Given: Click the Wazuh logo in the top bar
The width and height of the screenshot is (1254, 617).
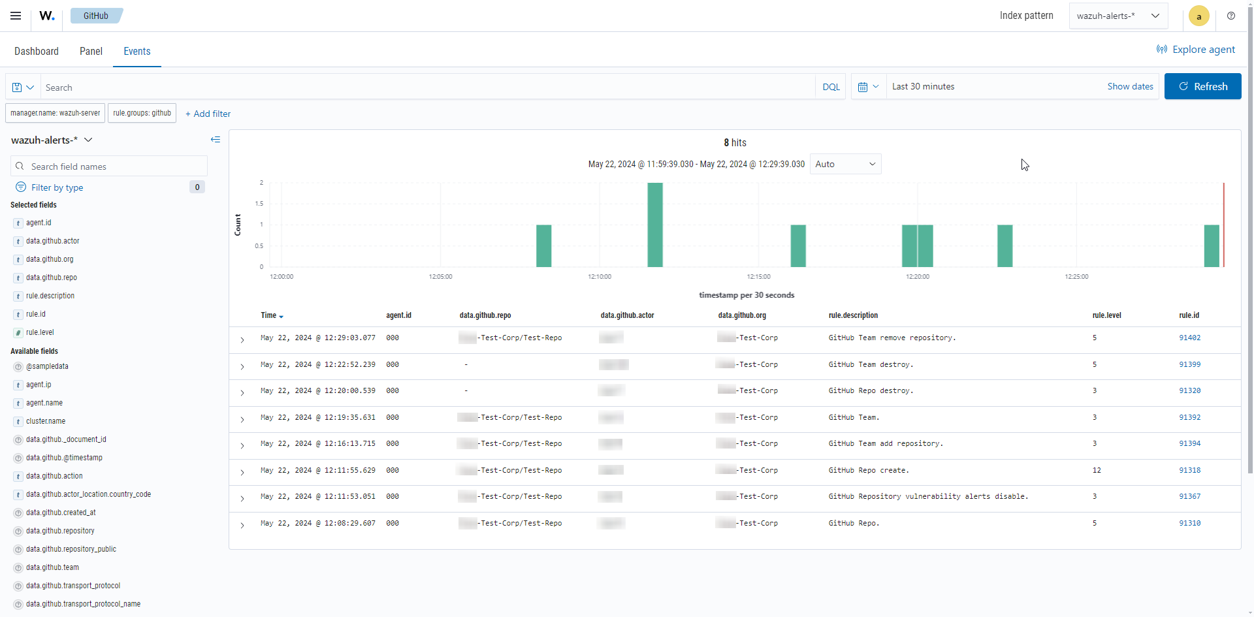Looking at the screenshot, I should coord(46,16).
